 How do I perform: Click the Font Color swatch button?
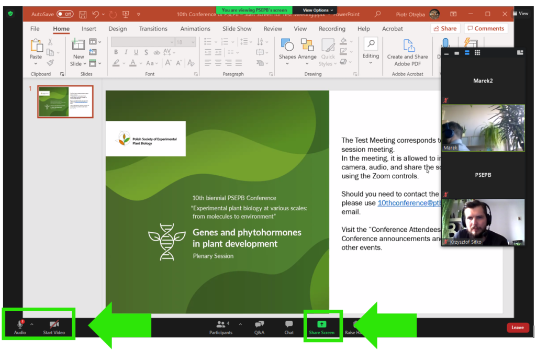[x=133, y=63]
